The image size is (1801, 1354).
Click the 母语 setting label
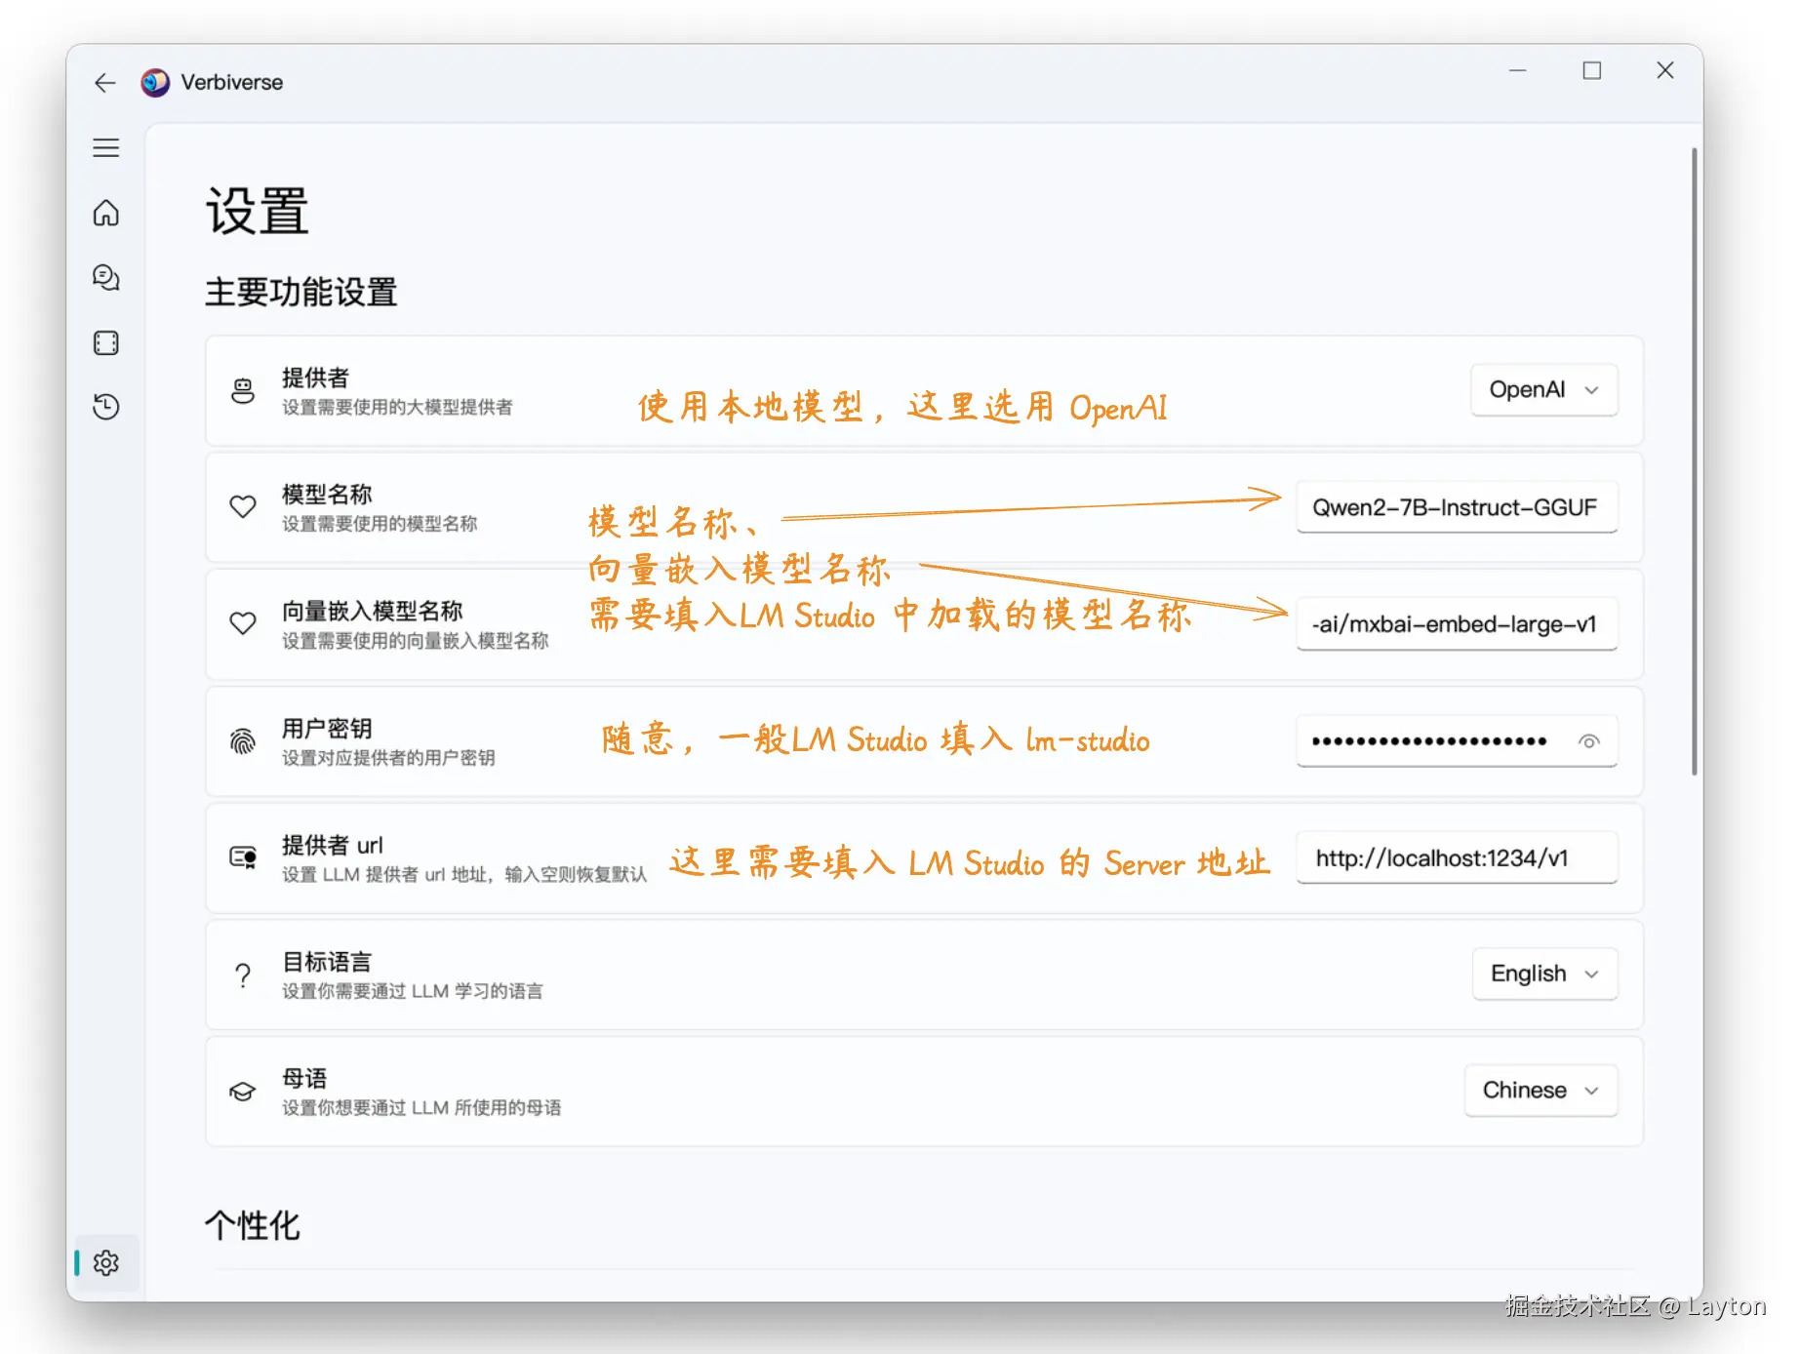coord(304,1078)
